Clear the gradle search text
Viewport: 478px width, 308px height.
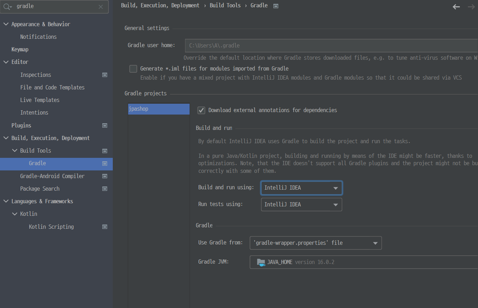click(101, 7)
